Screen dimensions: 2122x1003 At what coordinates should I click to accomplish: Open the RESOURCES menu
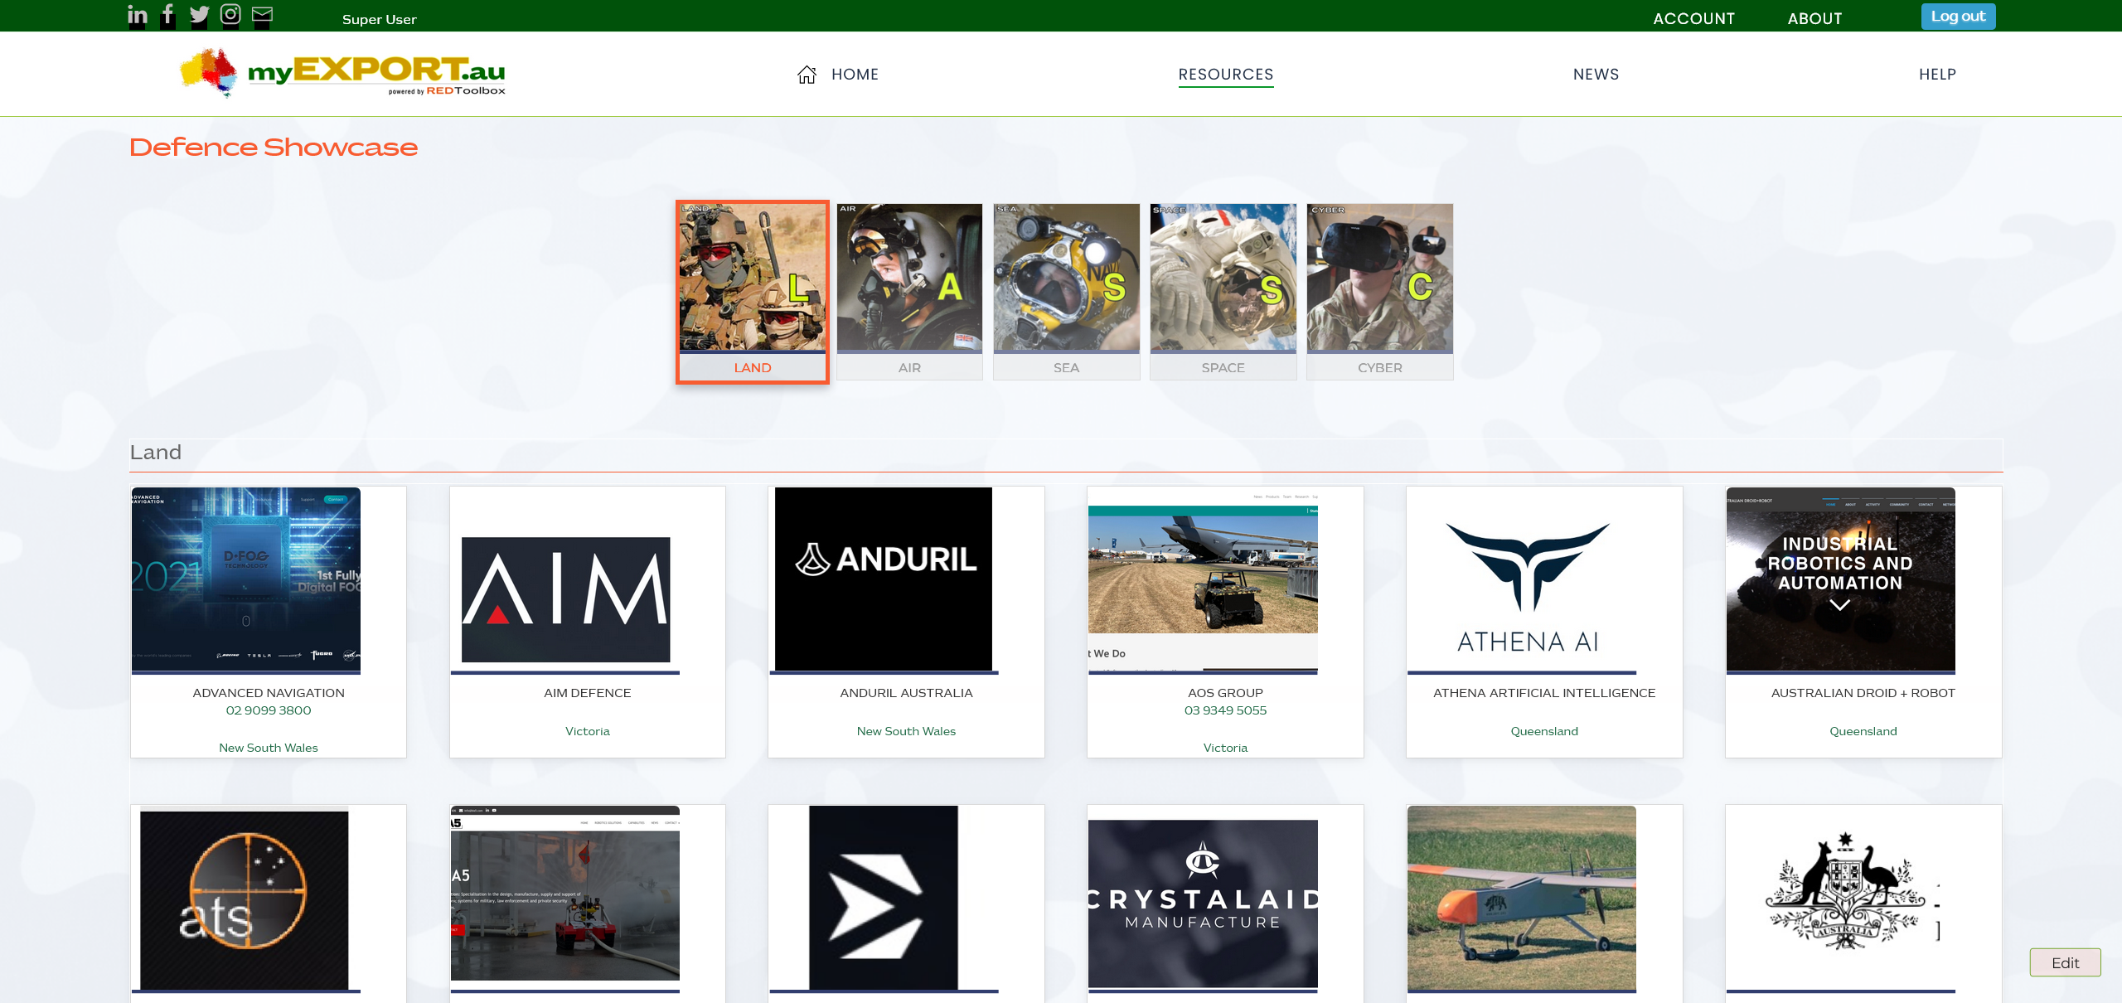point(1226,75)
